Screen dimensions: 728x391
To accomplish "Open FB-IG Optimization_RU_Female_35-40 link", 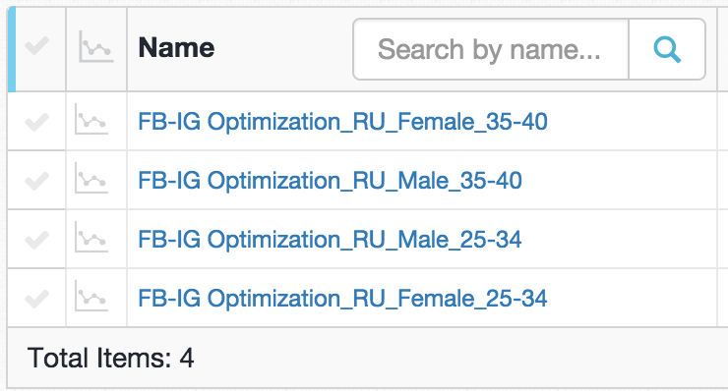I will [x=342, y=122].
